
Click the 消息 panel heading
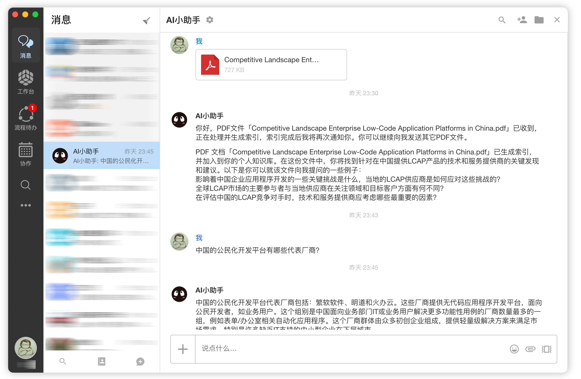[x=61, y=20]
